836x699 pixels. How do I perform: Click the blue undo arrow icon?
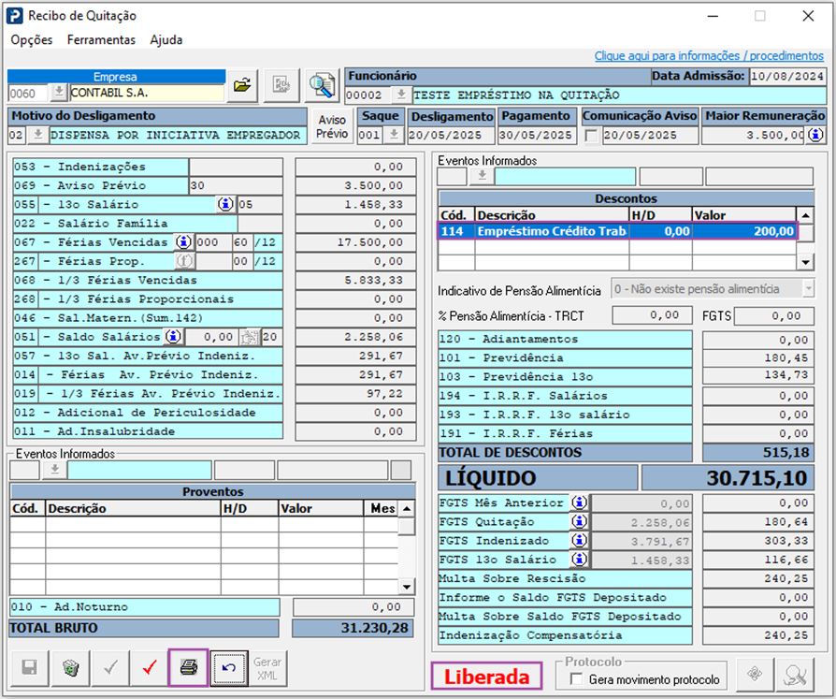pos(229,667)
